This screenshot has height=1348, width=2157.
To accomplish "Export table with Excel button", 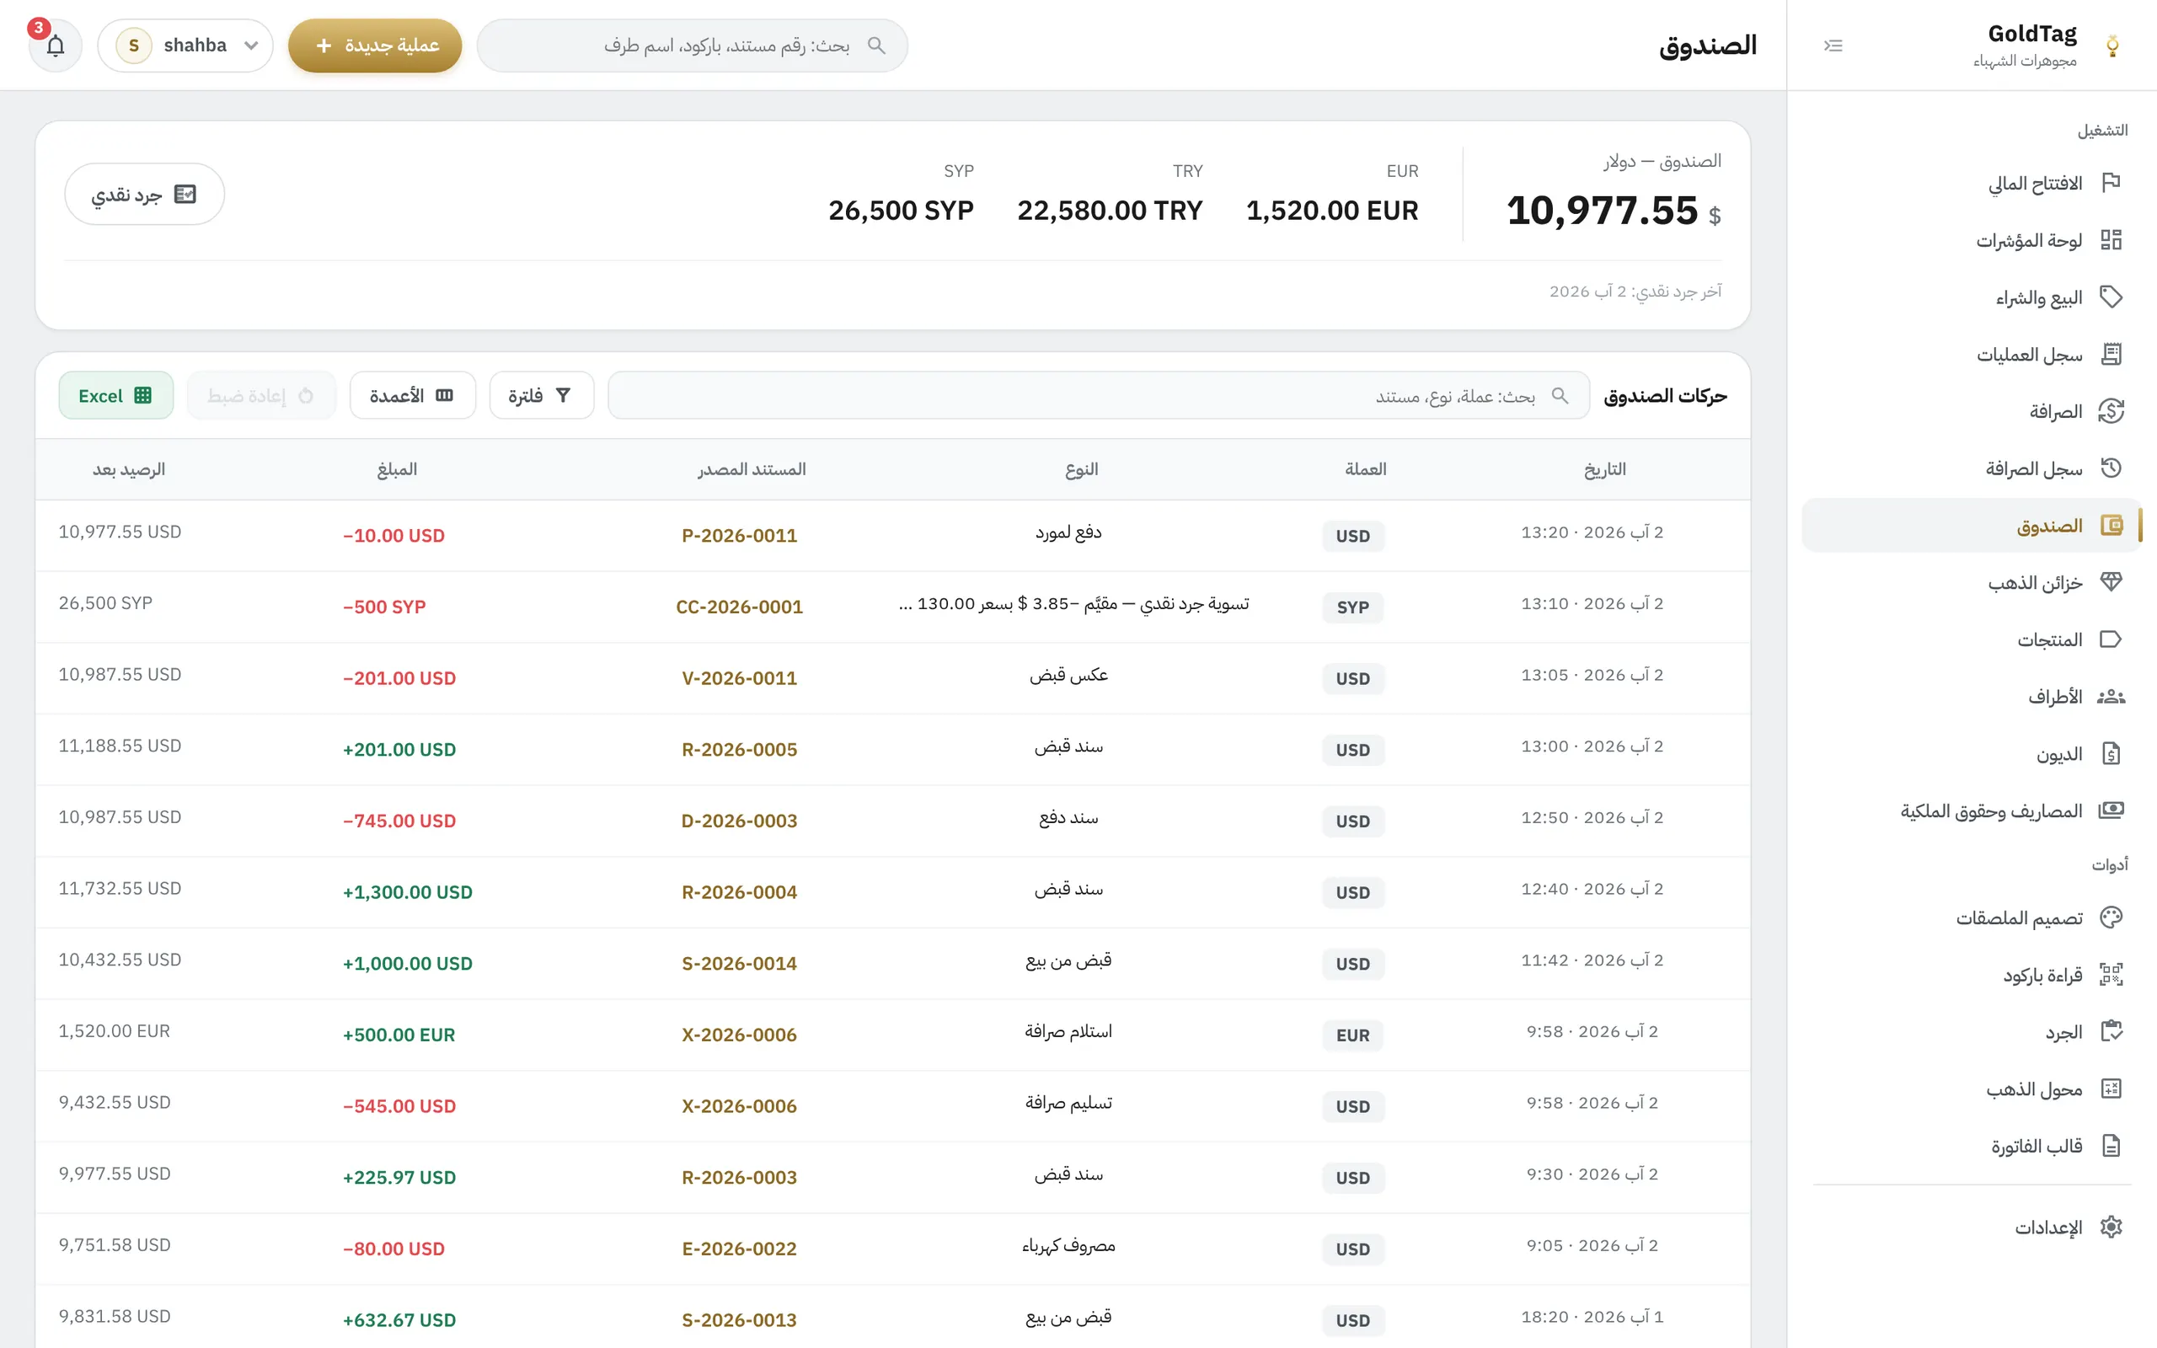I will (x=116, y=395).
